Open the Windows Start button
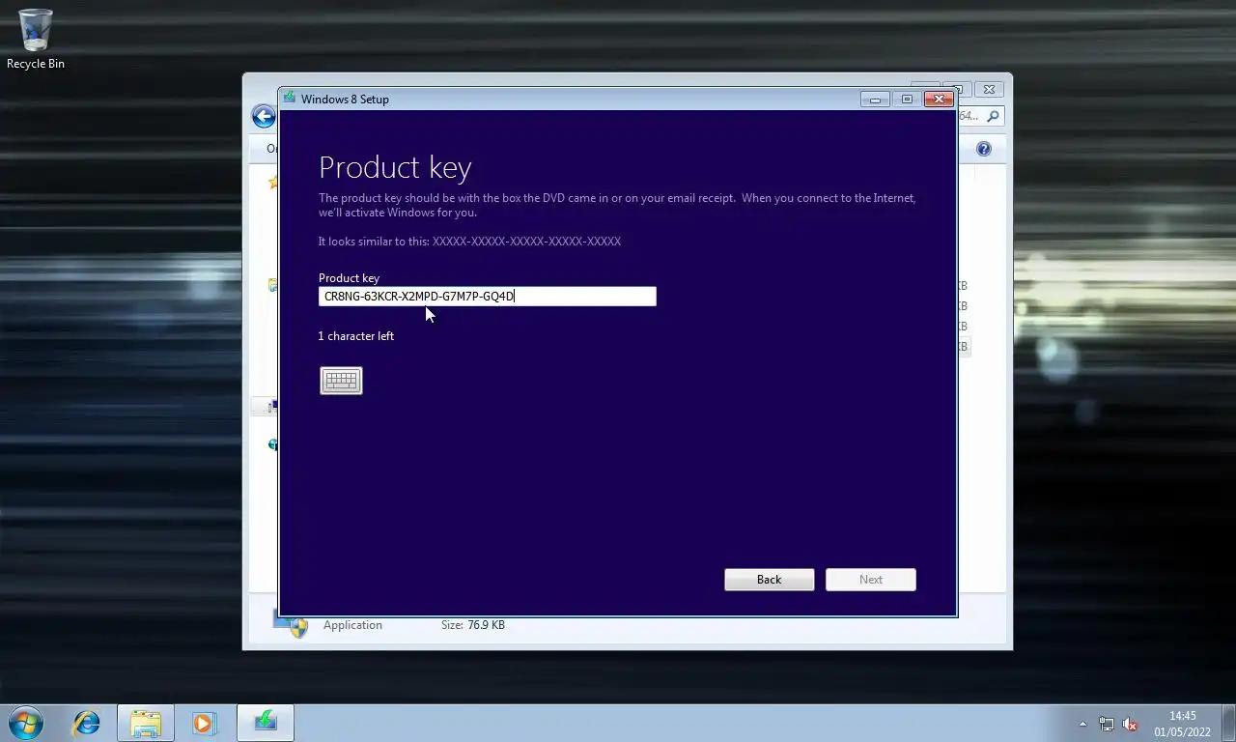Image resolution: width=1236 pixels, height=742 pixels. 26,722
